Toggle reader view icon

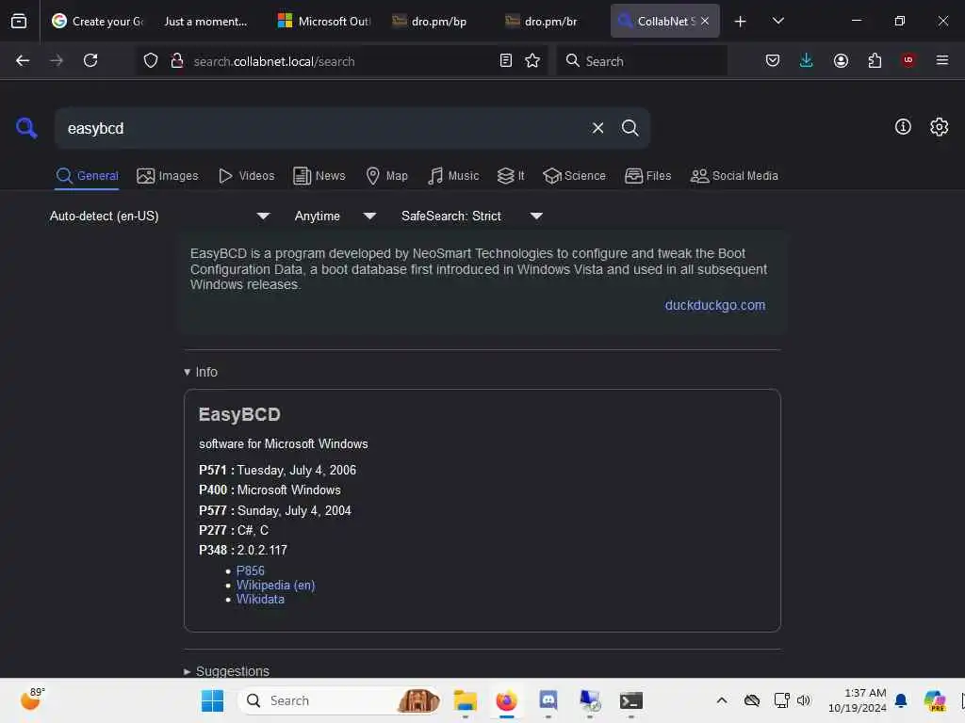click(505, 60)
